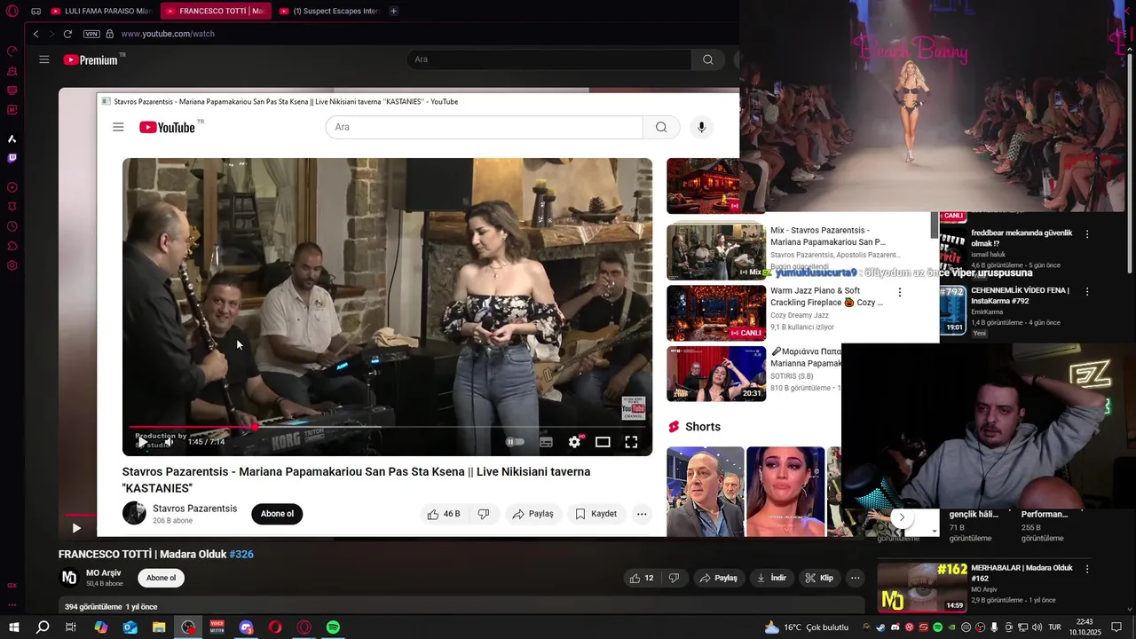The width and height of the screenshot is (1136, 639).
Task: Open File Explorer from the taskbar
Action: [x=159, y=627]
